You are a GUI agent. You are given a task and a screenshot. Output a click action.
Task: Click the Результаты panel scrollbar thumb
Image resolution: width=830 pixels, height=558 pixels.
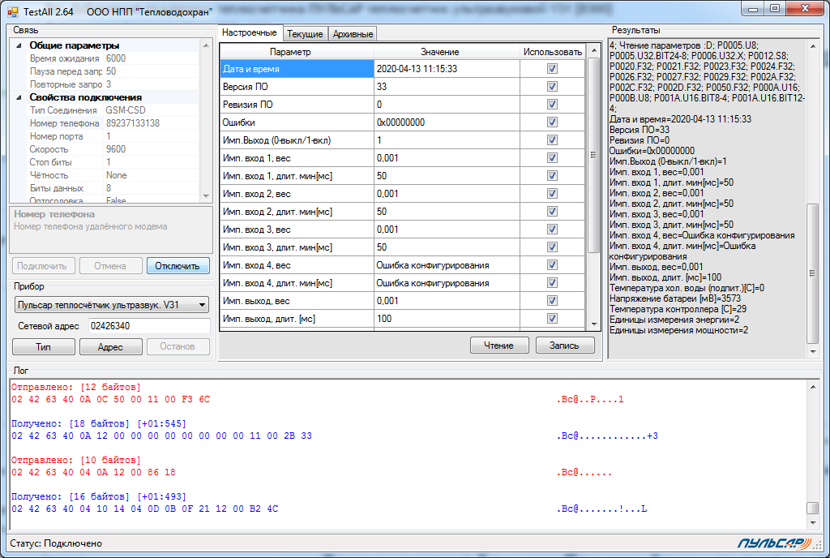[812, 273]
